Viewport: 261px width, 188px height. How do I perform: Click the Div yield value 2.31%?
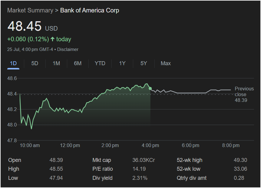coord(140,178)
